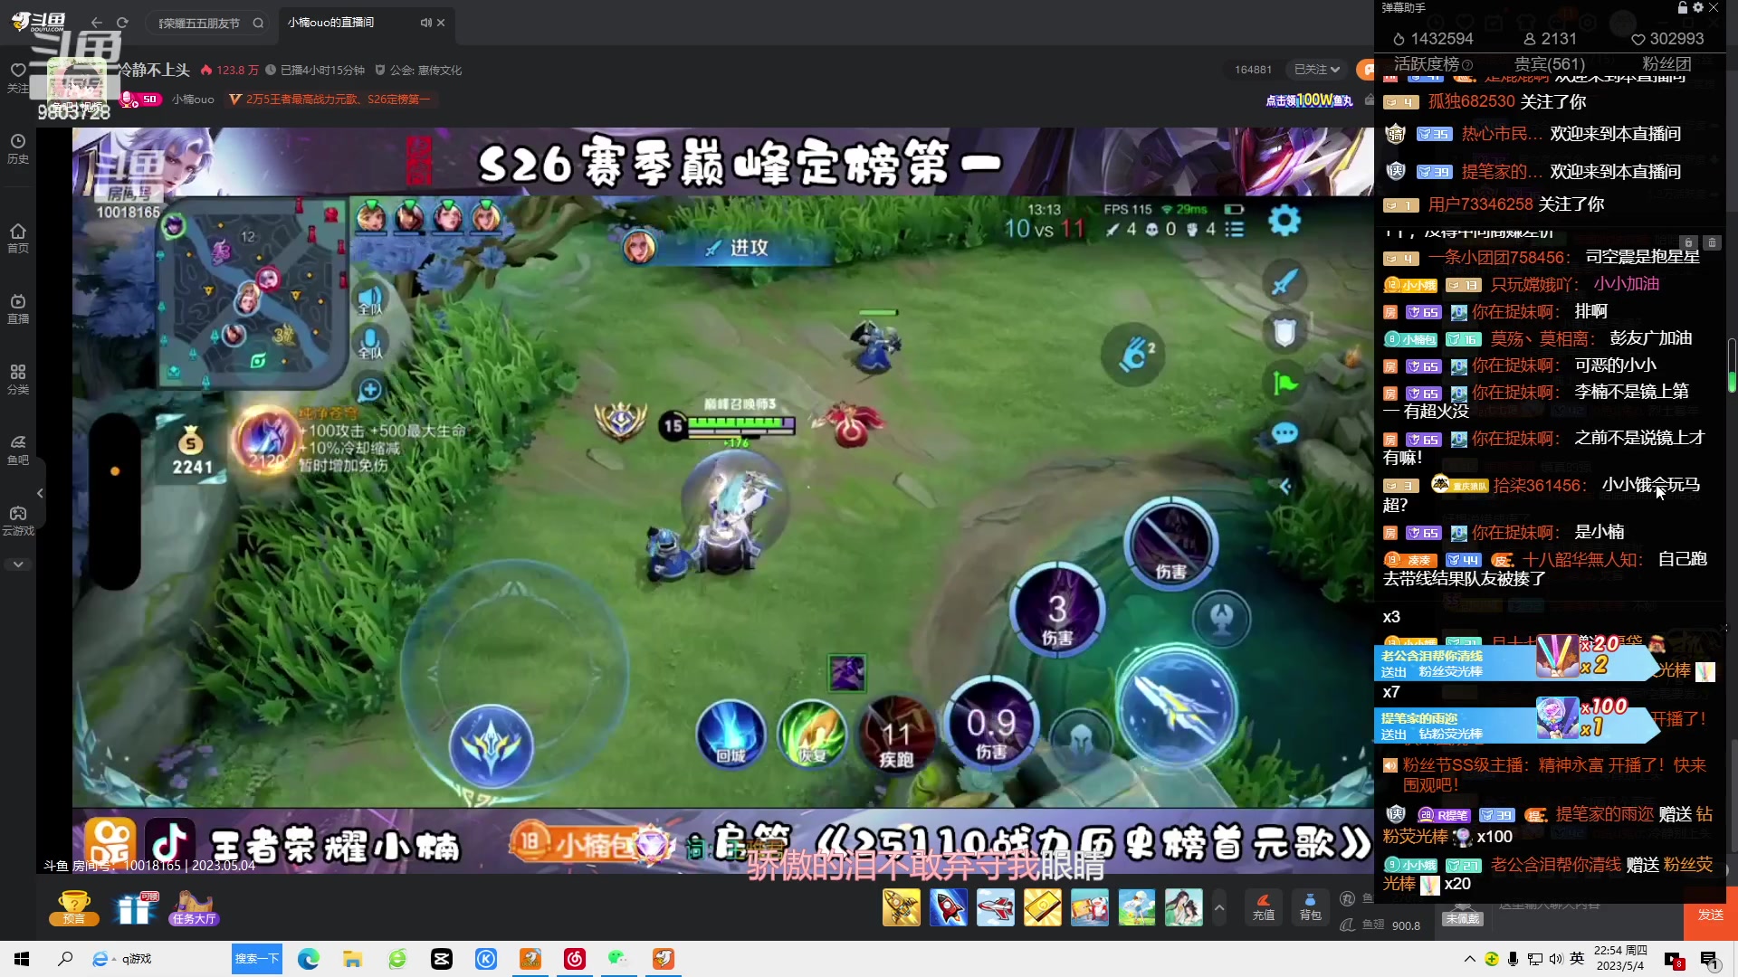Open 历史 in the left sidebar

coord(18,148)
